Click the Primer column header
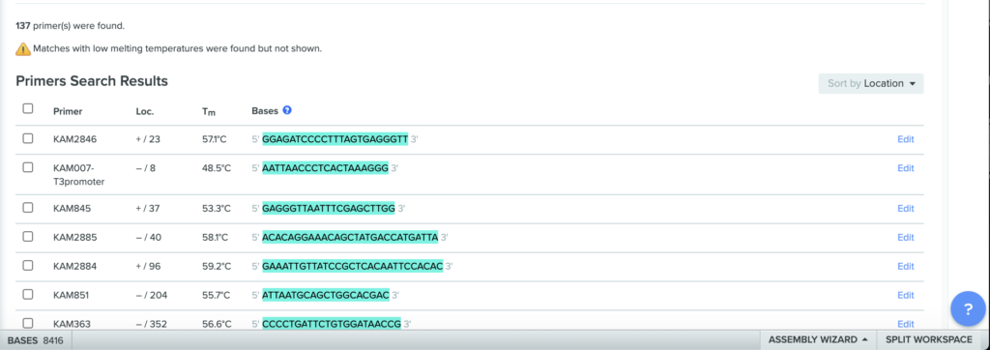 pyautogui.click(x=68, y=112)
